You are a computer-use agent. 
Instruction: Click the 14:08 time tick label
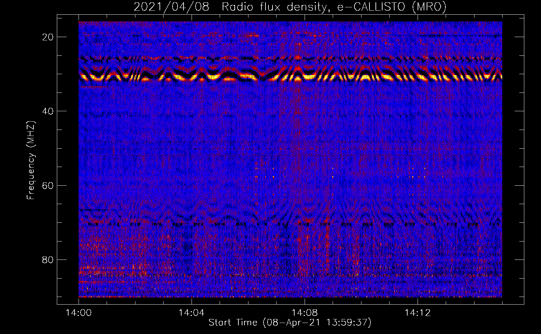(304, 313)
